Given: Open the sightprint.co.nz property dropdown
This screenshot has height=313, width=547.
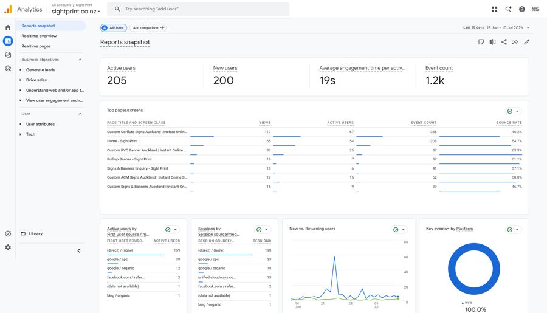Looking at the screenshot, I should point(76,11).
